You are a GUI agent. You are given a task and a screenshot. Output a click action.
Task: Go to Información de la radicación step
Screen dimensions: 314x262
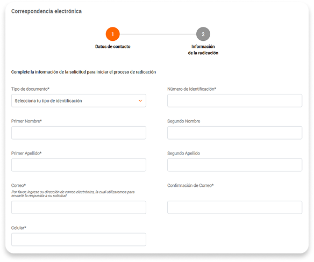203,50
